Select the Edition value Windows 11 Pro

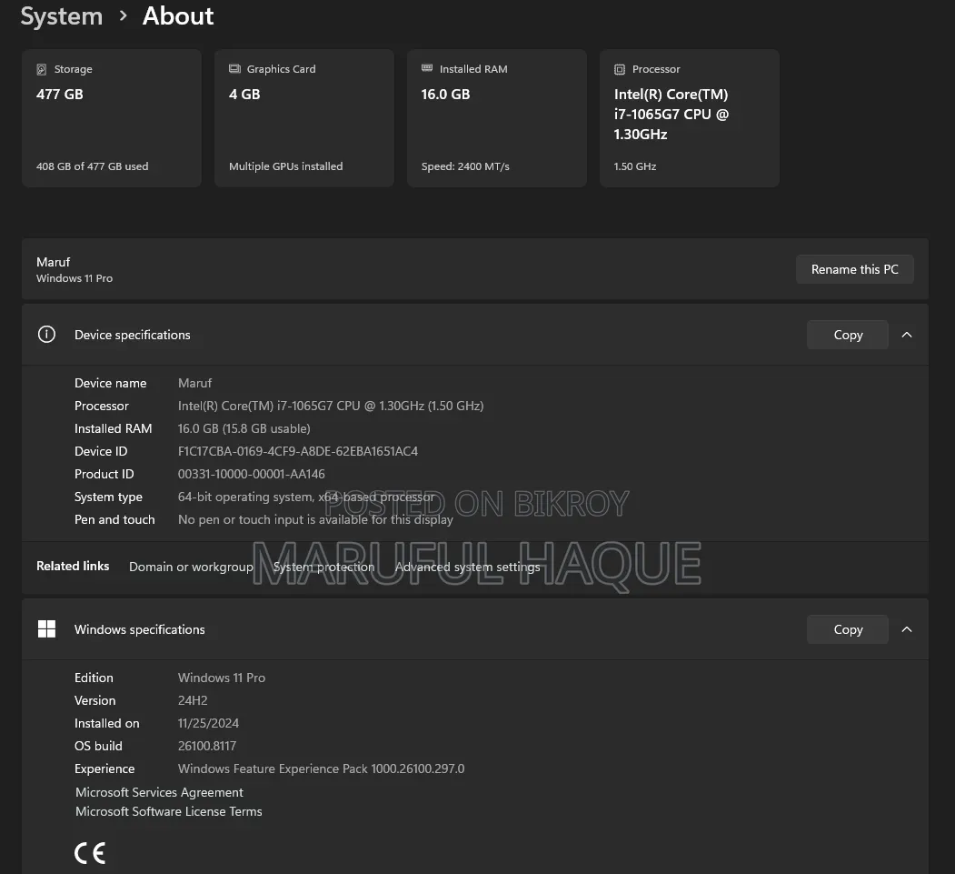[222, 678]
